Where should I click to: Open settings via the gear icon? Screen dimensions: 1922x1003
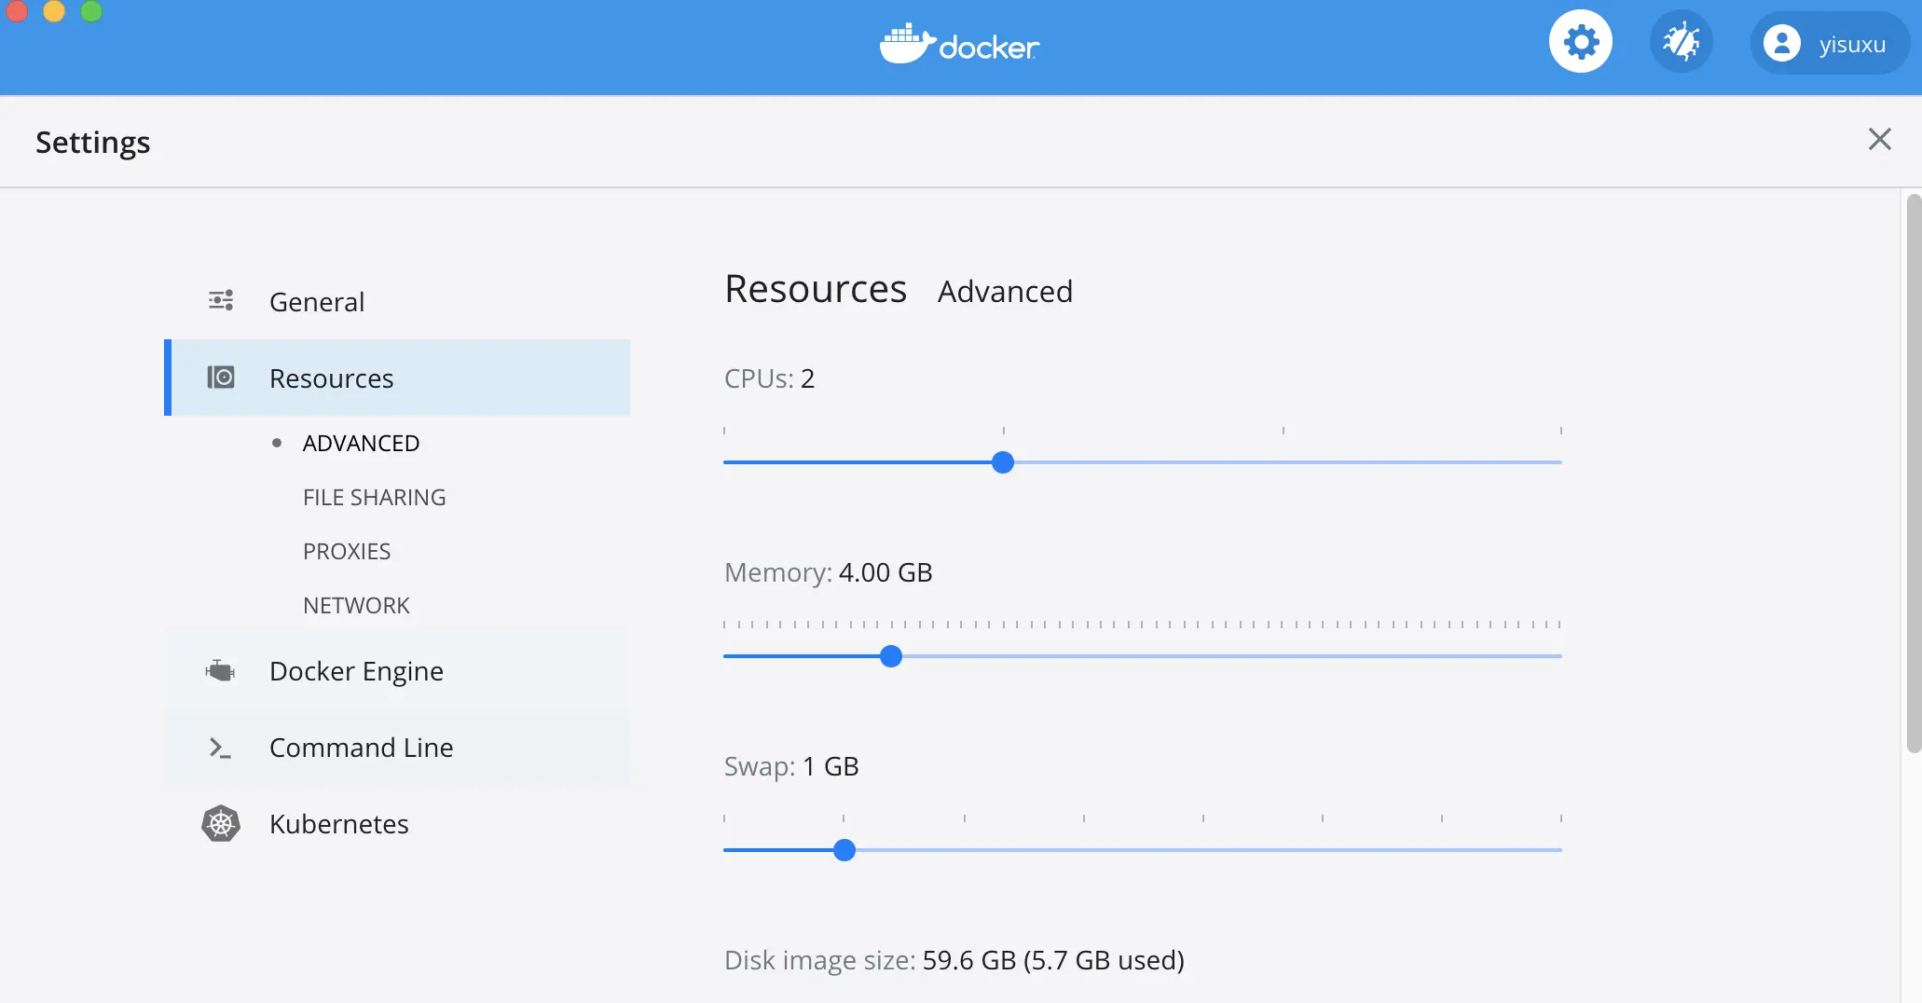coord(1580,43)
